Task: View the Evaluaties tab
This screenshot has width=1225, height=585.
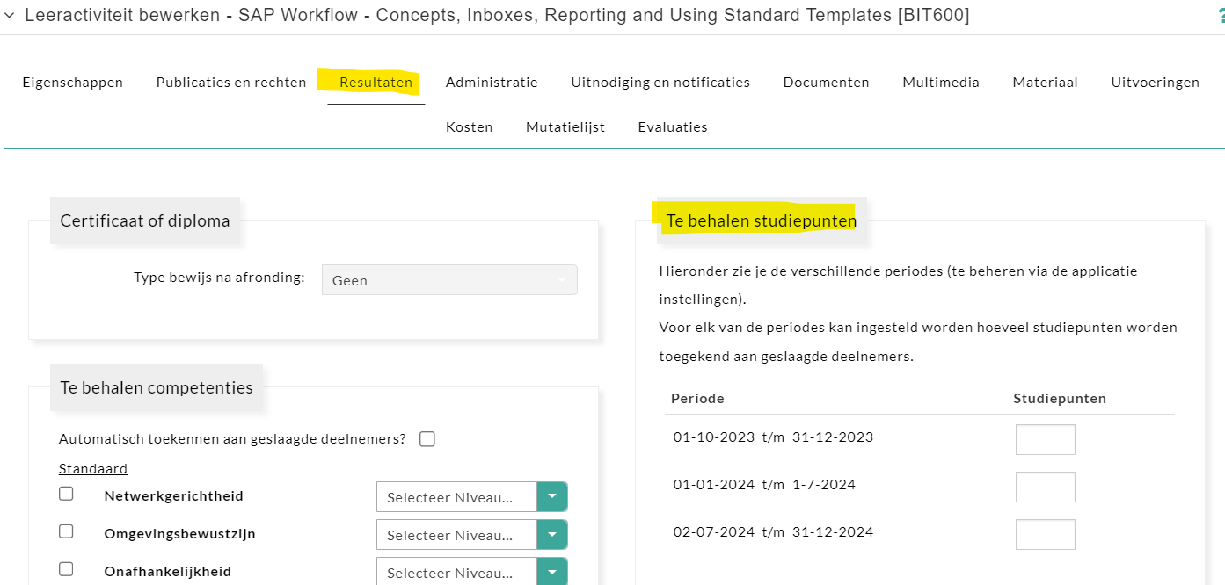Action: pos(673,127)
